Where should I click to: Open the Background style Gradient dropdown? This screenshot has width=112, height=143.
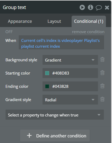click(x=70, y=60)
